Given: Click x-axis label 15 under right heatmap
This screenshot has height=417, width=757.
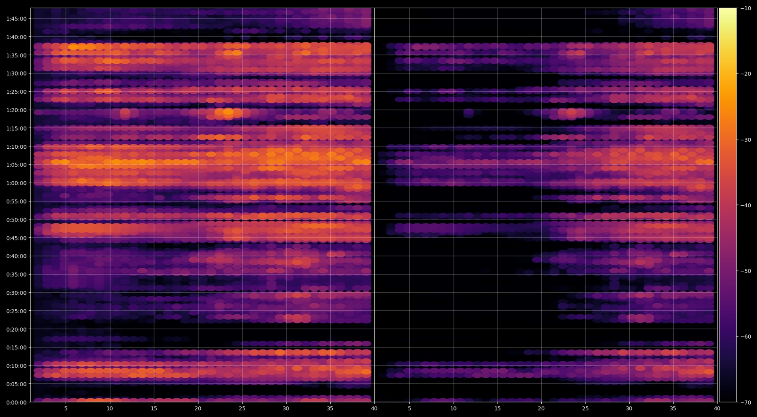Looking at the screenshot, I should 498,408.
